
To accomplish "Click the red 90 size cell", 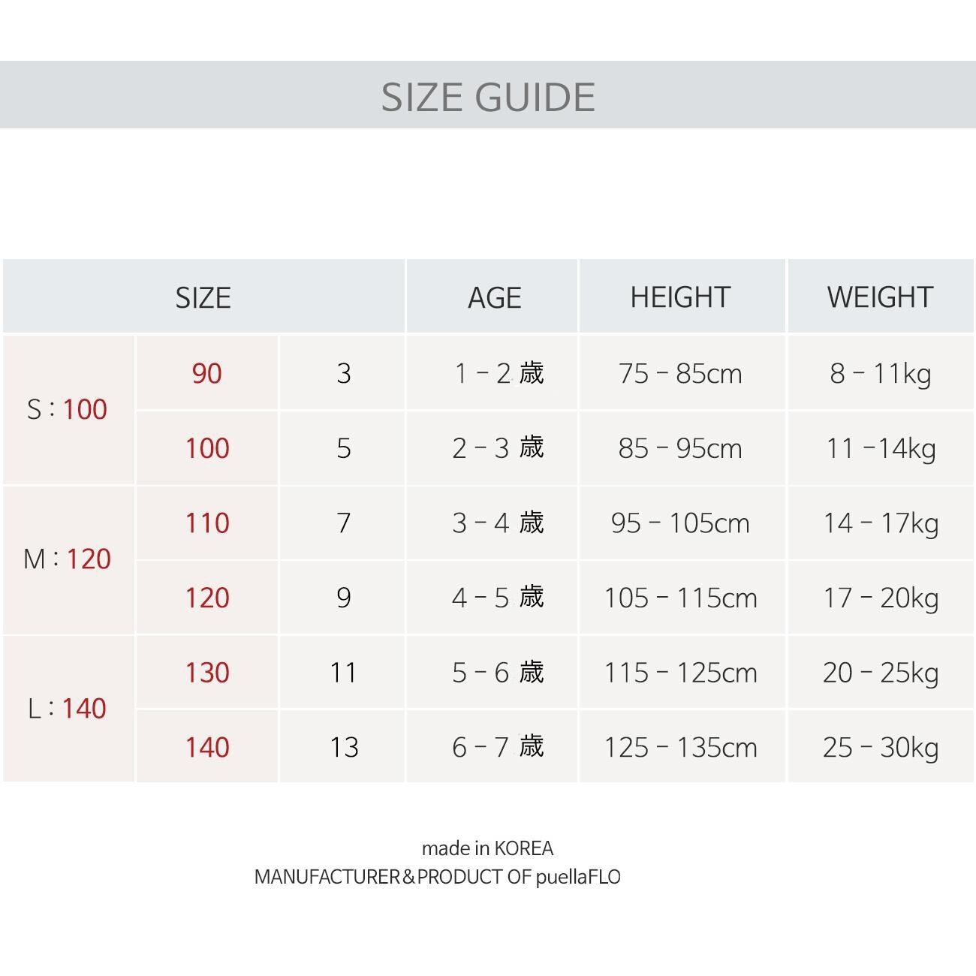I will [x=206, y=373].
